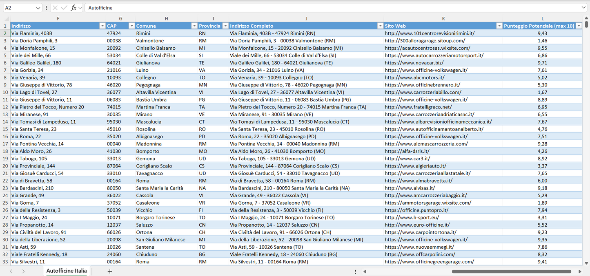Select column header K
The image size is (590, 276).
(x=442, y=18)
